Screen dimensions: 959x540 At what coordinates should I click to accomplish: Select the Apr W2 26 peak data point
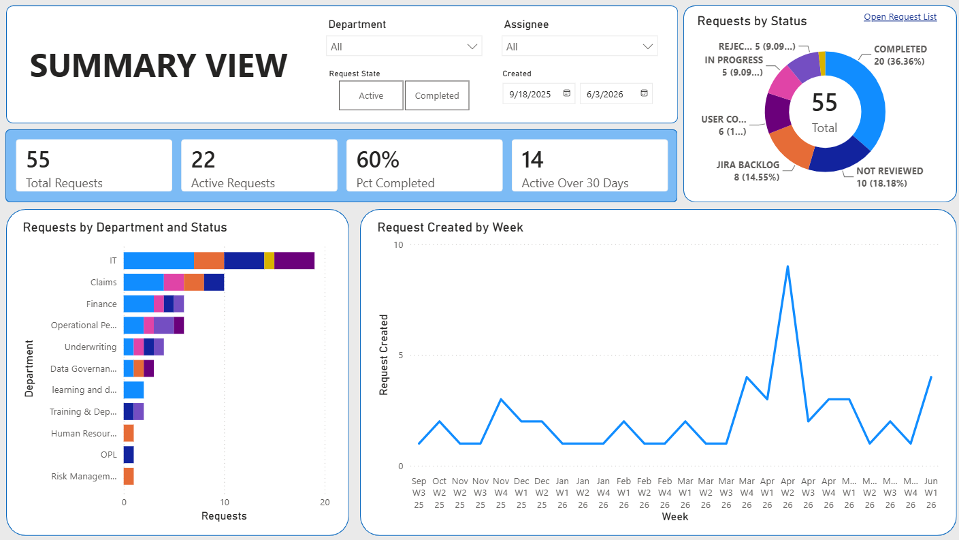pos(787,266)
